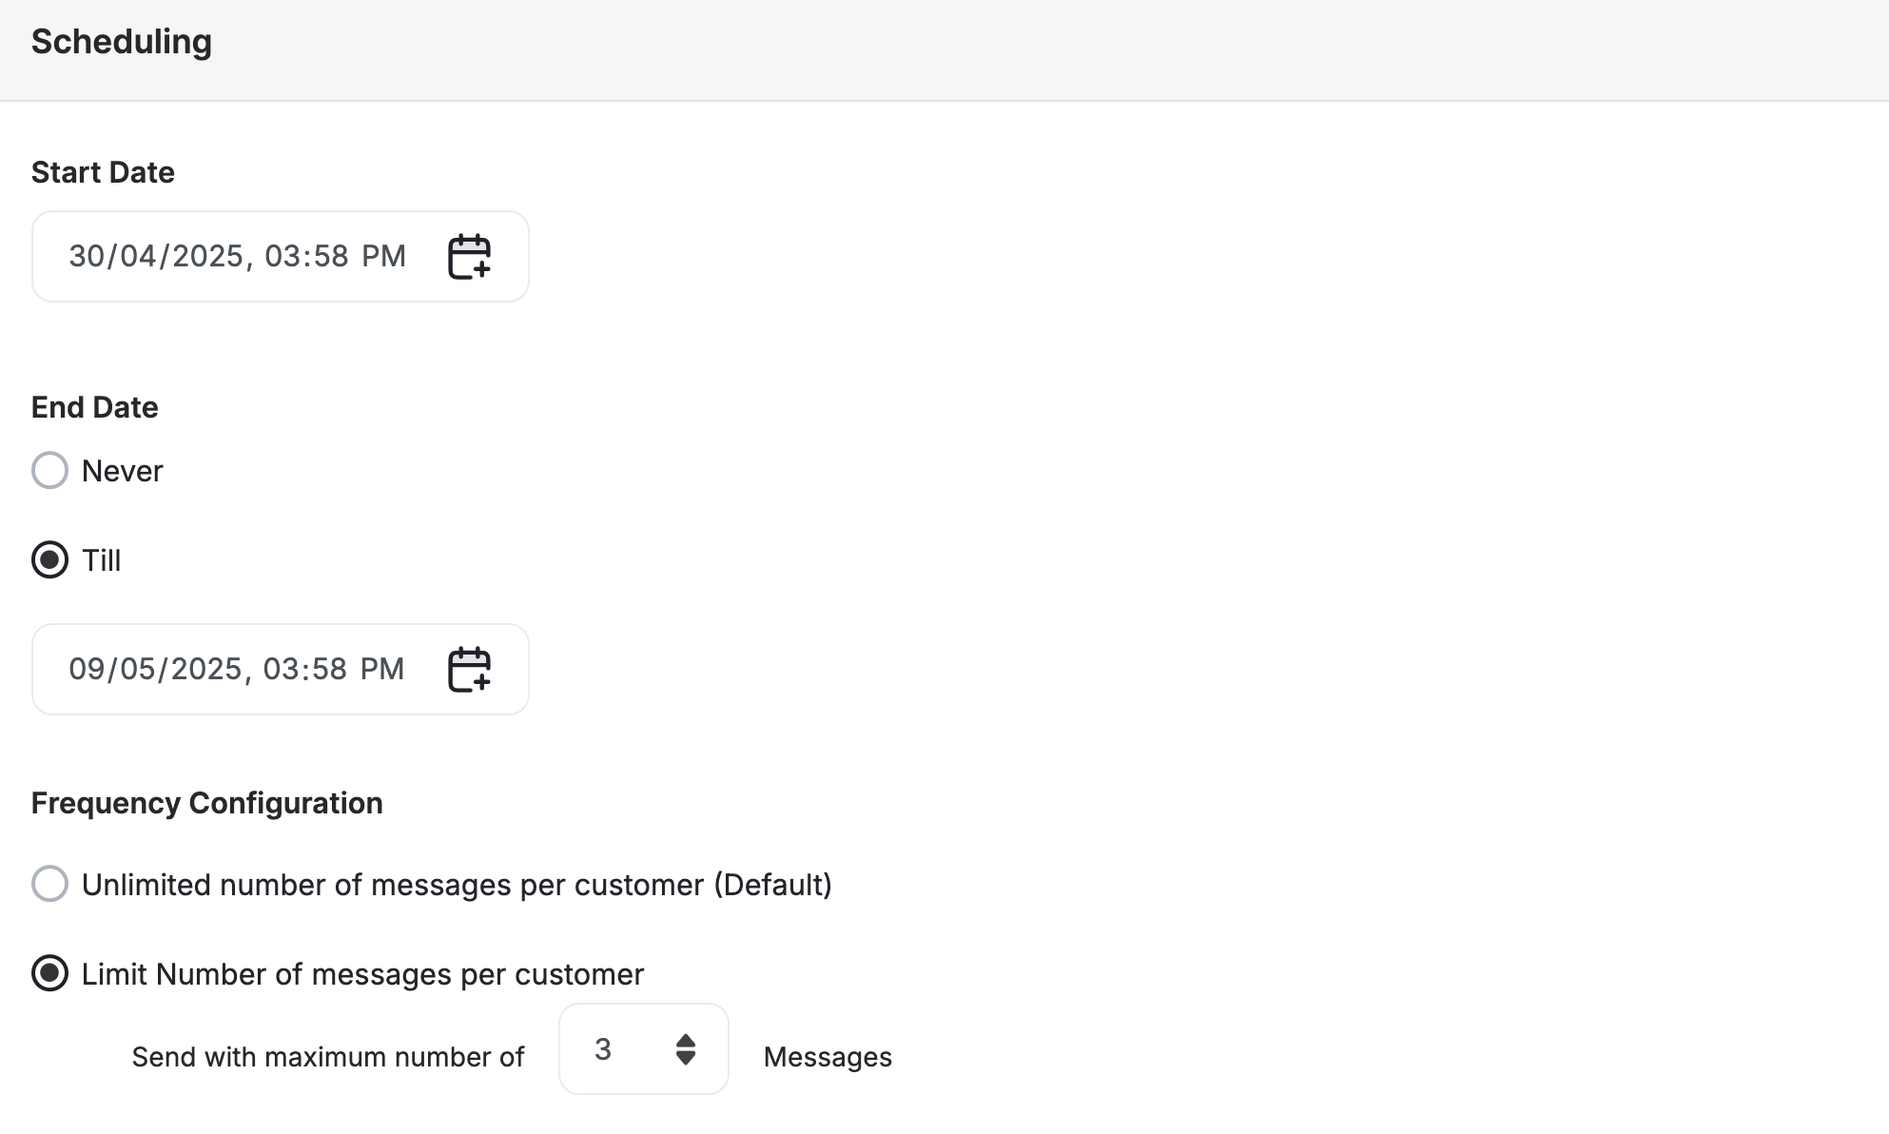Click the stepper up arrow to increase messages
Screen dimensions: 1889x1134
coord(685,1040)
